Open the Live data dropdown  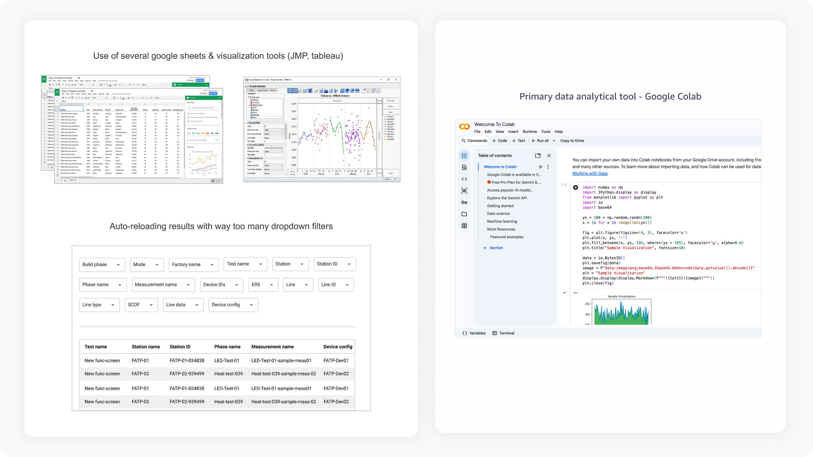184,305
